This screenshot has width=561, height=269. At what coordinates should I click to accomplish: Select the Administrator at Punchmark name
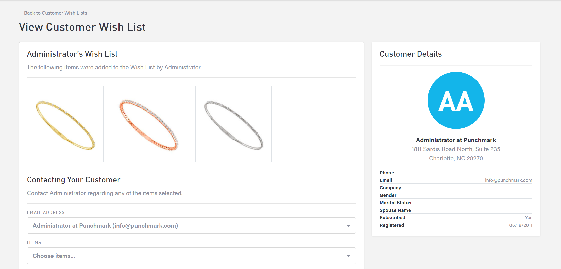pyautogui.click(x=456, y=140)
